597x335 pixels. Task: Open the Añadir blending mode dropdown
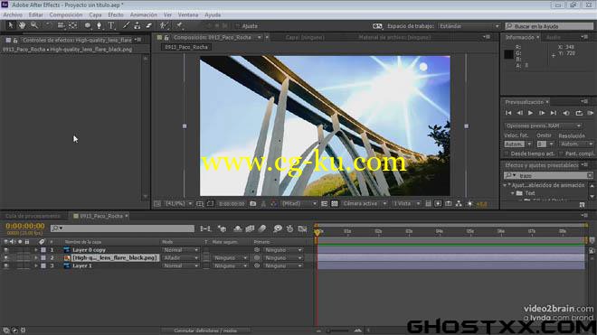(x=181, y=258)
